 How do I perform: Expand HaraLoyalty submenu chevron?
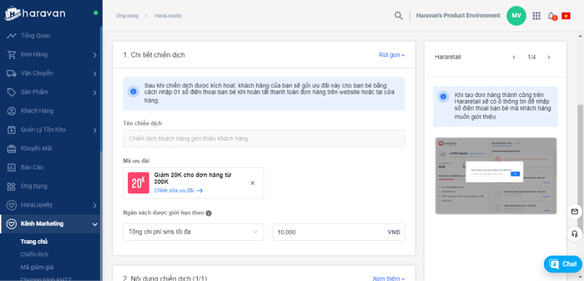pyautogui.click(x=95, y=205)
